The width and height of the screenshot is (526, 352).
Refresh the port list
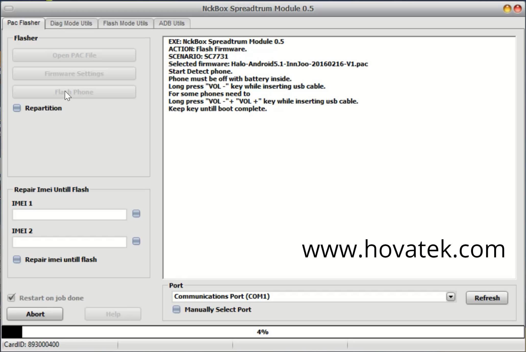tap(487, 298)
